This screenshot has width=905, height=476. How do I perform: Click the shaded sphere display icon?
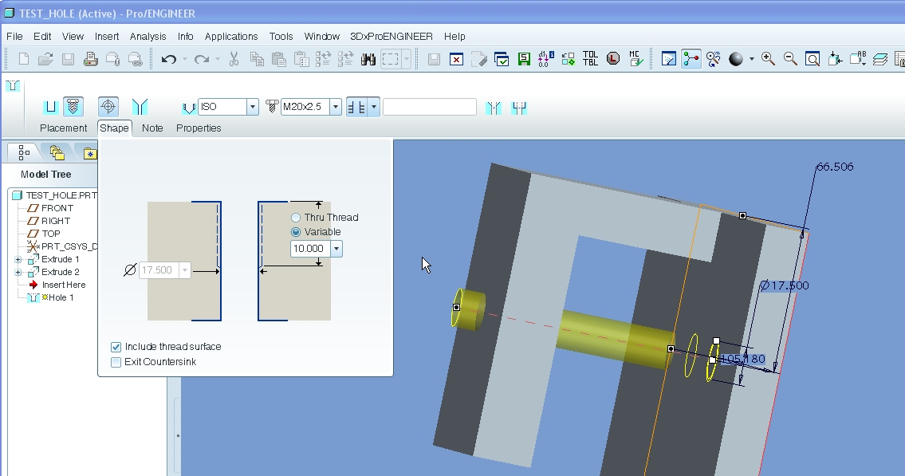coord(736,59)
